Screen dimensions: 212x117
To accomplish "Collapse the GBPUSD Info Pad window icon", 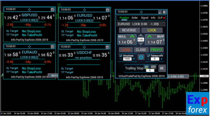I will 52,9.
